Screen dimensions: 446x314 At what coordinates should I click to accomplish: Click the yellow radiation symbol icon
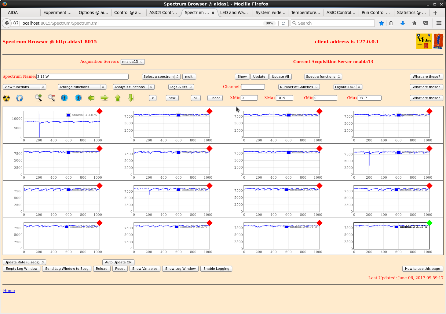(6, 98)
